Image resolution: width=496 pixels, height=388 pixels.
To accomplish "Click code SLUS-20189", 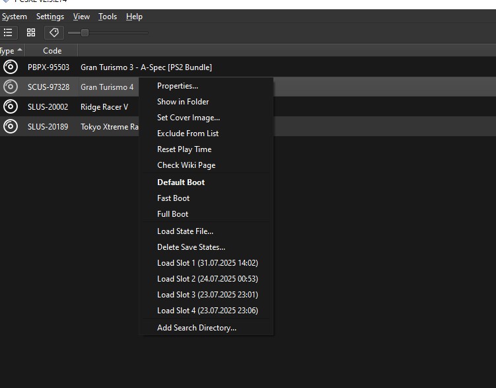I will (x=48, y=127).
